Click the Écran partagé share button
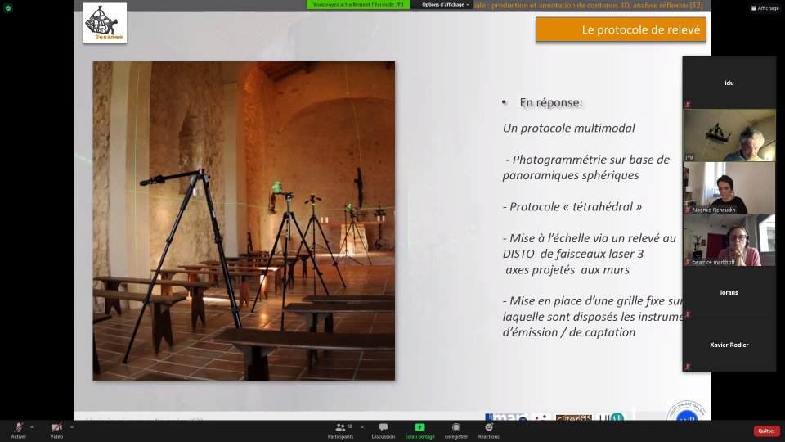Screen dimensions: 785x442 click(419, 431)
